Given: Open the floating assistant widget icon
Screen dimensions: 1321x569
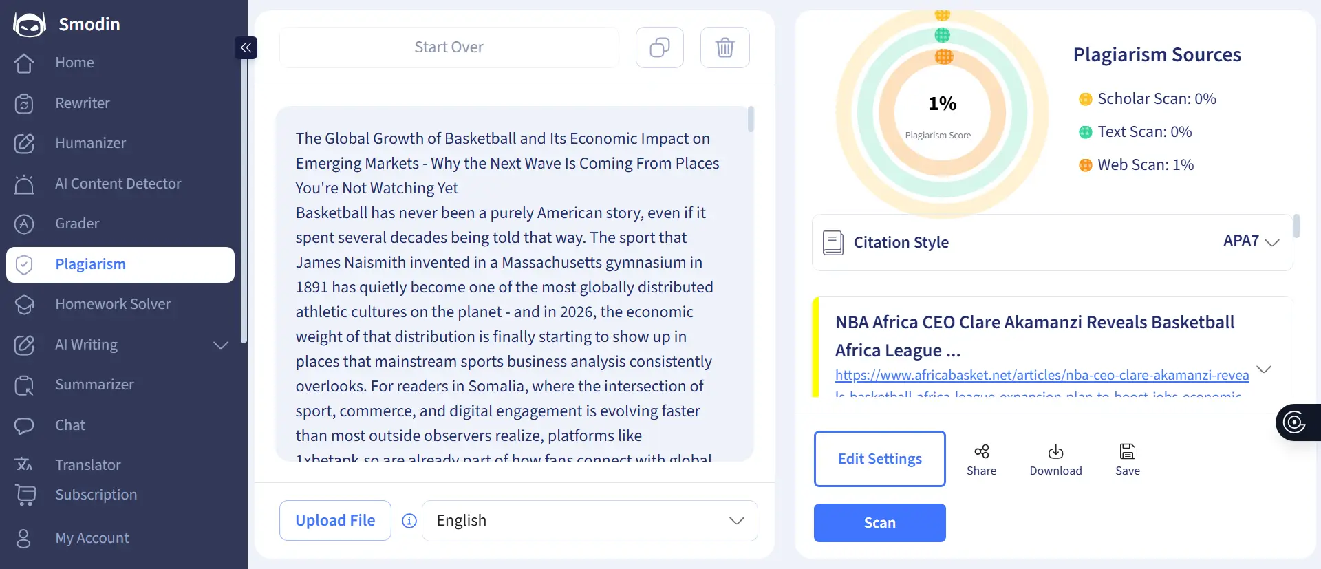Looking at the screenshot, I should click(1294, 422).
